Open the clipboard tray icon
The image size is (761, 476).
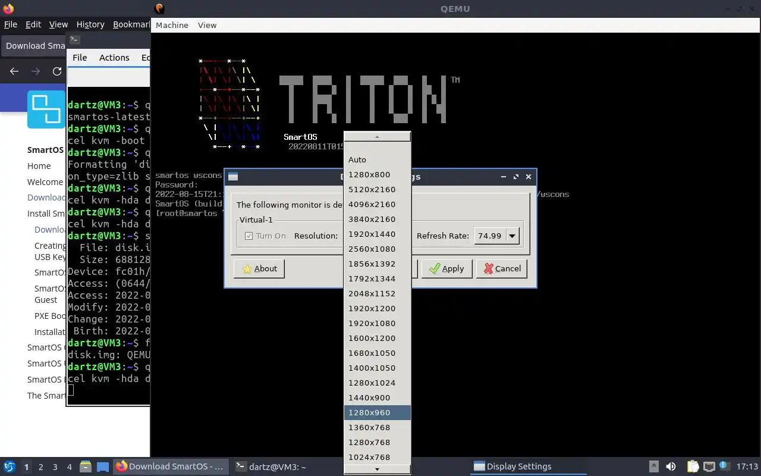tap(693, 466)
